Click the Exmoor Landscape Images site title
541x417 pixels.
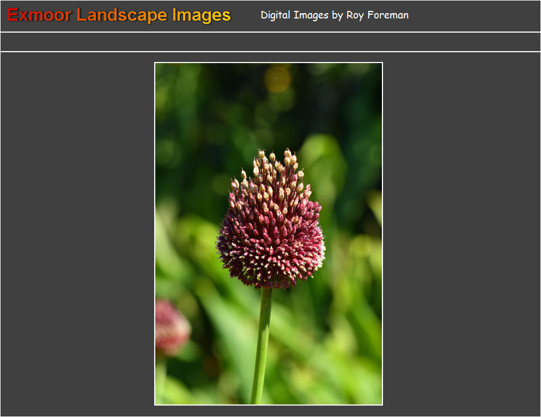pos(119,15)
